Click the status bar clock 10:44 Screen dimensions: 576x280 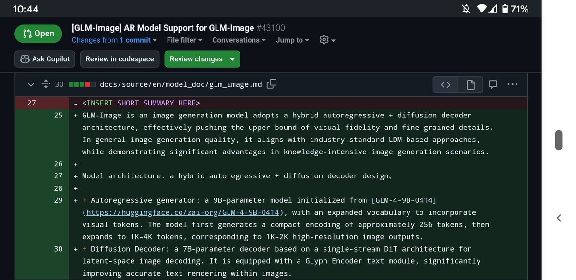26,9
